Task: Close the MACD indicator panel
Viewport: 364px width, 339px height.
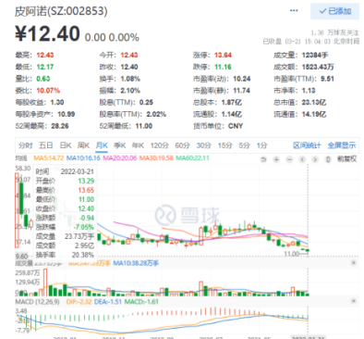Action: (354, 301)
